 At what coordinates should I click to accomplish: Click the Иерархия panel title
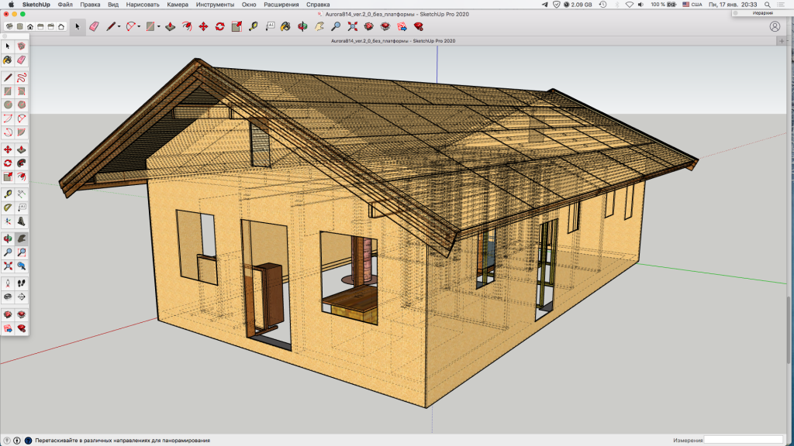tap(762, 13)
